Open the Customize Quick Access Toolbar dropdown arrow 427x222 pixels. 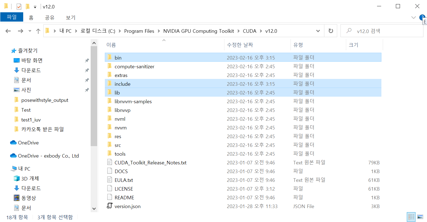(35, 7)
